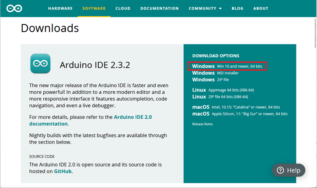Click the question mark Help icon

click(x=281, y=171)
